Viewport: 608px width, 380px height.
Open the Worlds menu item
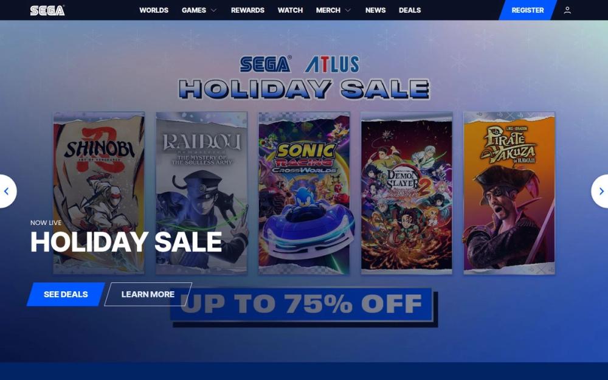[154, 10]
